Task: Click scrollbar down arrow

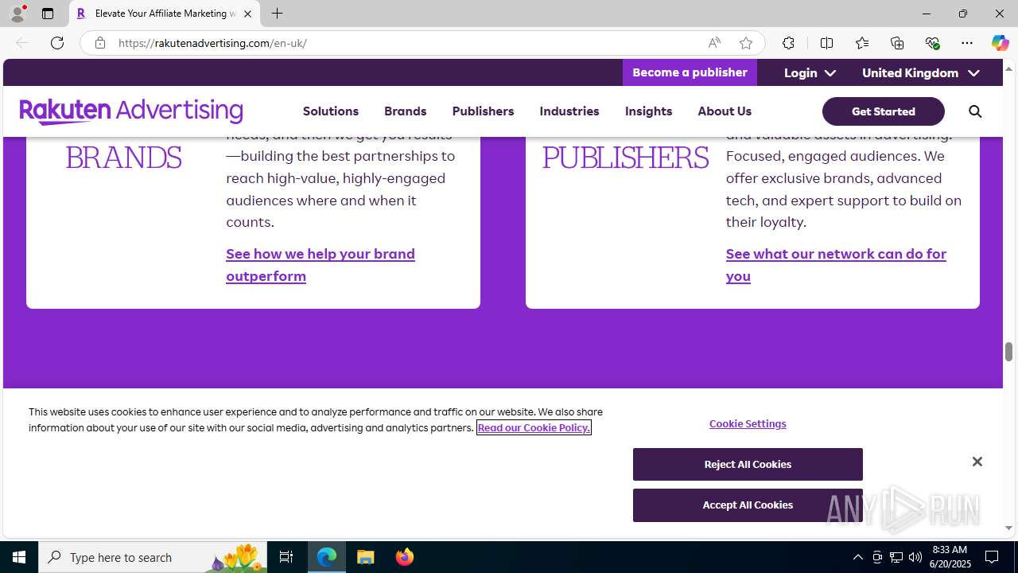Action: (x=1008, y=528)
